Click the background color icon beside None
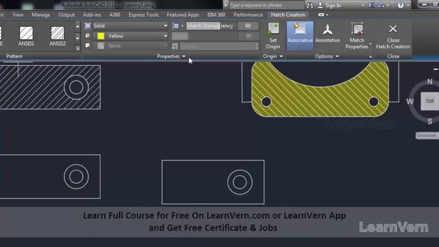Screen dimensions: 439x247 click(88, 46)
